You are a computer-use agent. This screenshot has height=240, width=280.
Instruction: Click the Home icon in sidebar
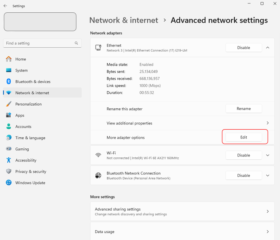pyautogui.click(x=9, y=59)
